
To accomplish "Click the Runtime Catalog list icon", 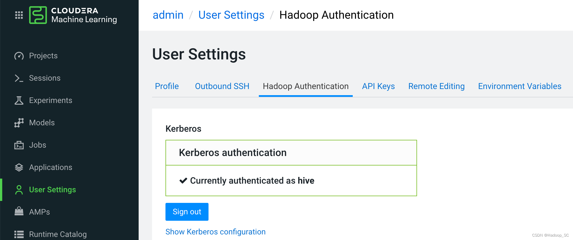I will [x=19, y=234].
